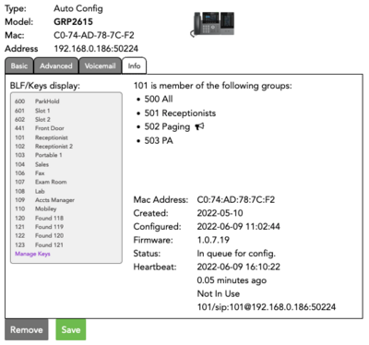The image size is (369, 345).
Task: Click the Firmware version 1.0.7.19
Action: click(213, 240)
